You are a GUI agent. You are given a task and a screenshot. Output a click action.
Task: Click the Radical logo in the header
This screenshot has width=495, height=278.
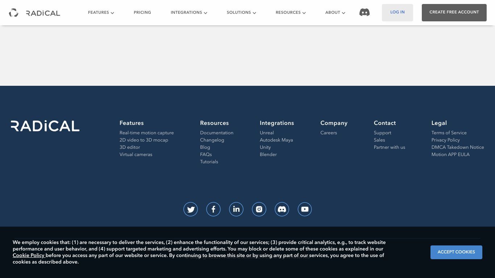pos(35,13)
